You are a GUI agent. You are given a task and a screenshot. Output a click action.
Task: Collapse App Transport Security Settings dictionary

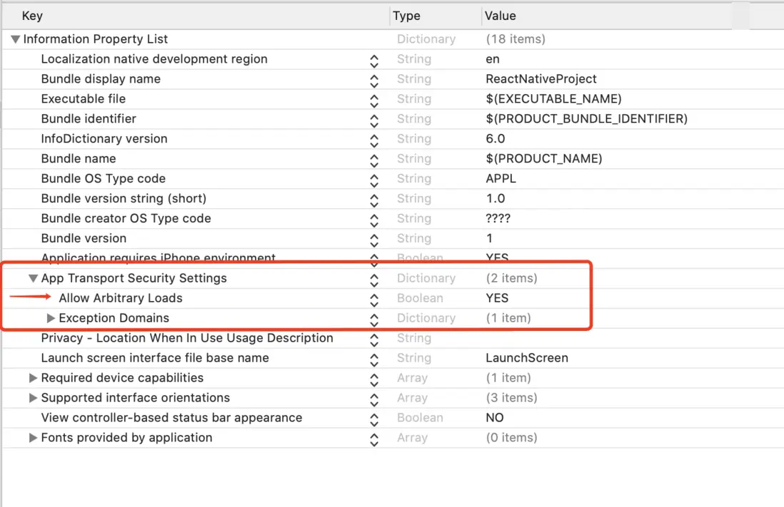[x=33, y=278]
